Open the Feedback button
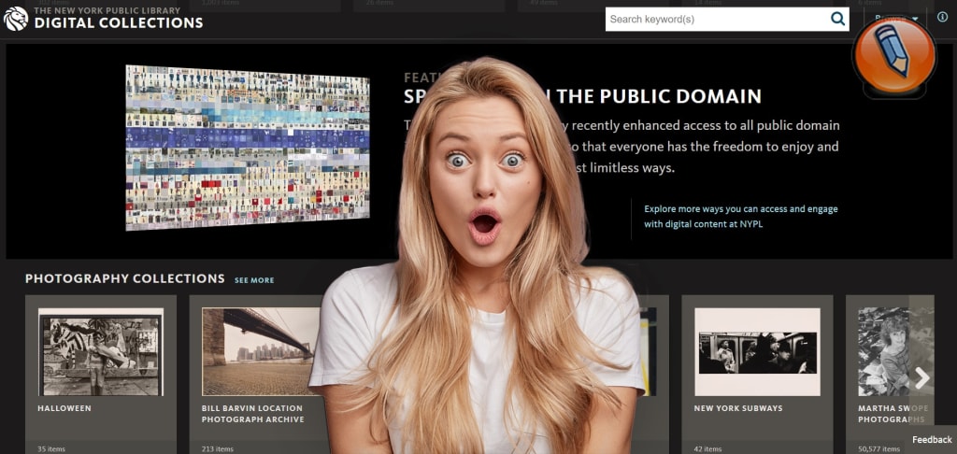Image resolution: width=957 pixels, height=454 pixels. [x=932, y=439]
